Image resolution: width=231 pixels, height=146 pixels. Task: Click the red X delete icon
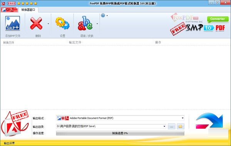36,23
